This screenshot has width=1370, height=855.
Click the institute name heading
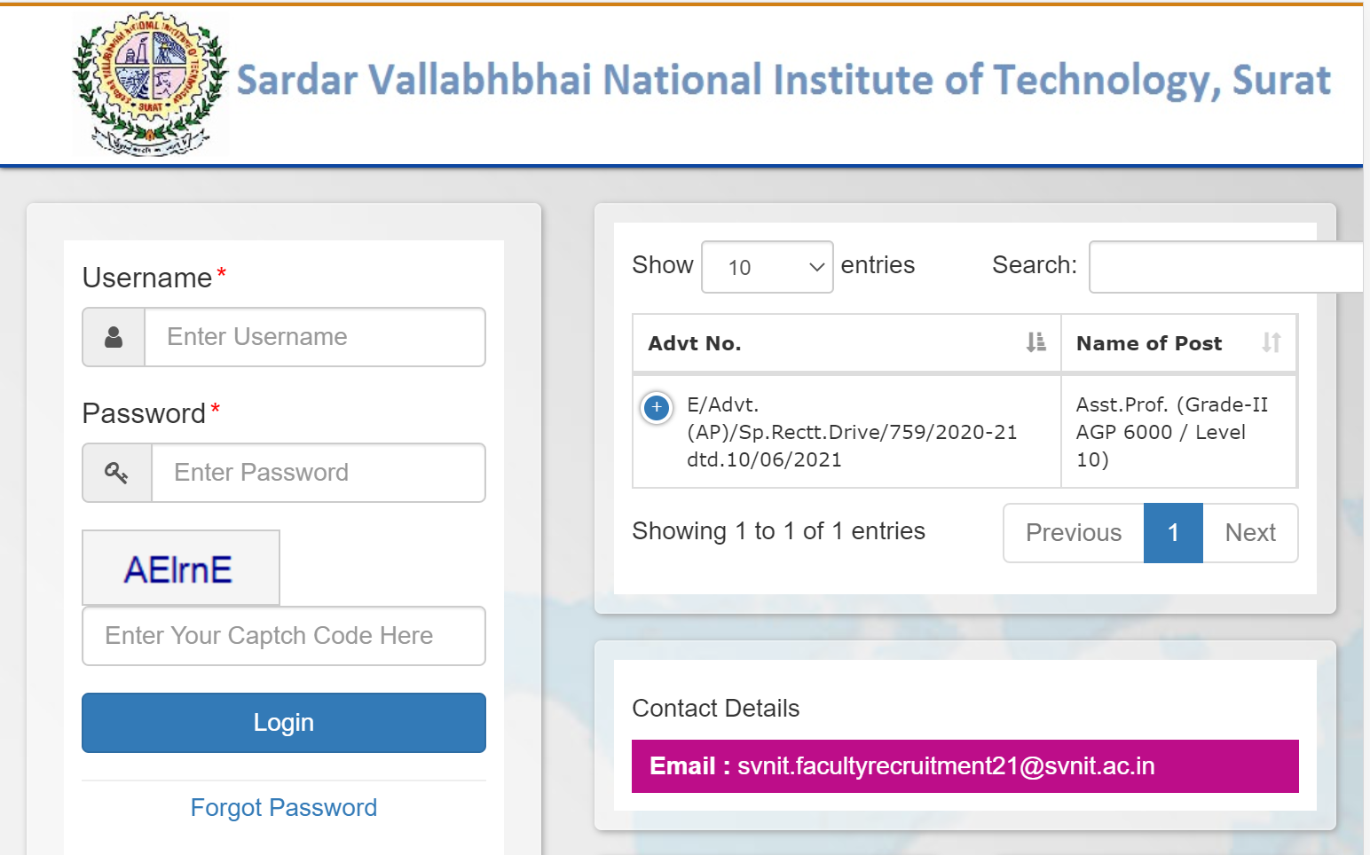pyautogui.click(x=783, y=81)
